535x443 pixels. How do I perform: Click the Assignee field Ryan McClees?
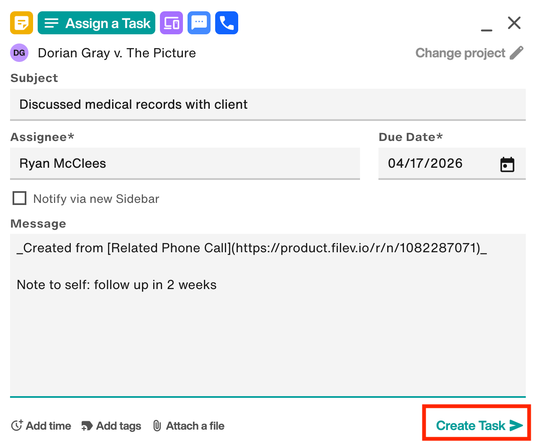pos(185,164)
